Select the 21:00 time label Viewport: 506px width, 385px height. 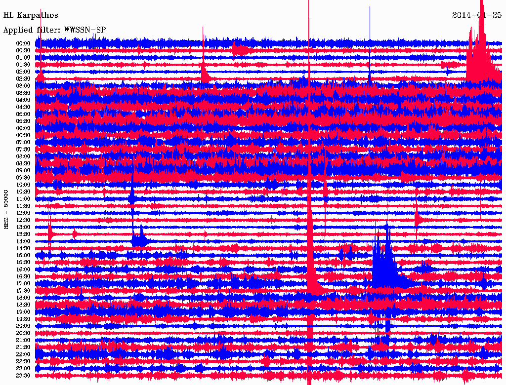point(23,340)
